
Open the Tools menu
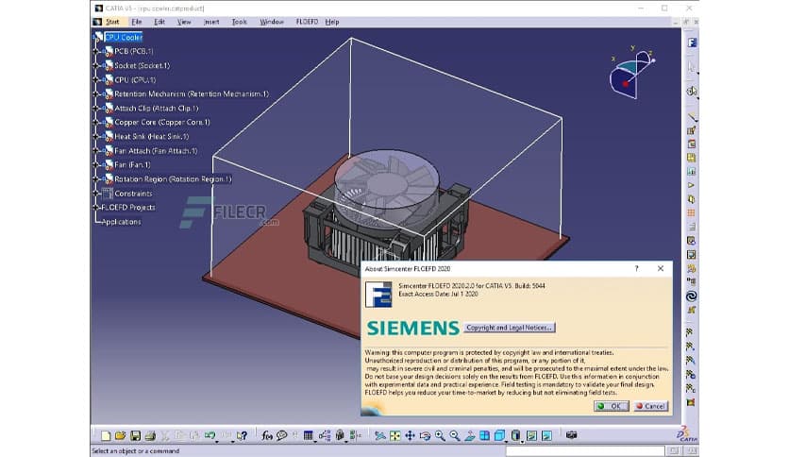(x=239, y=22)
